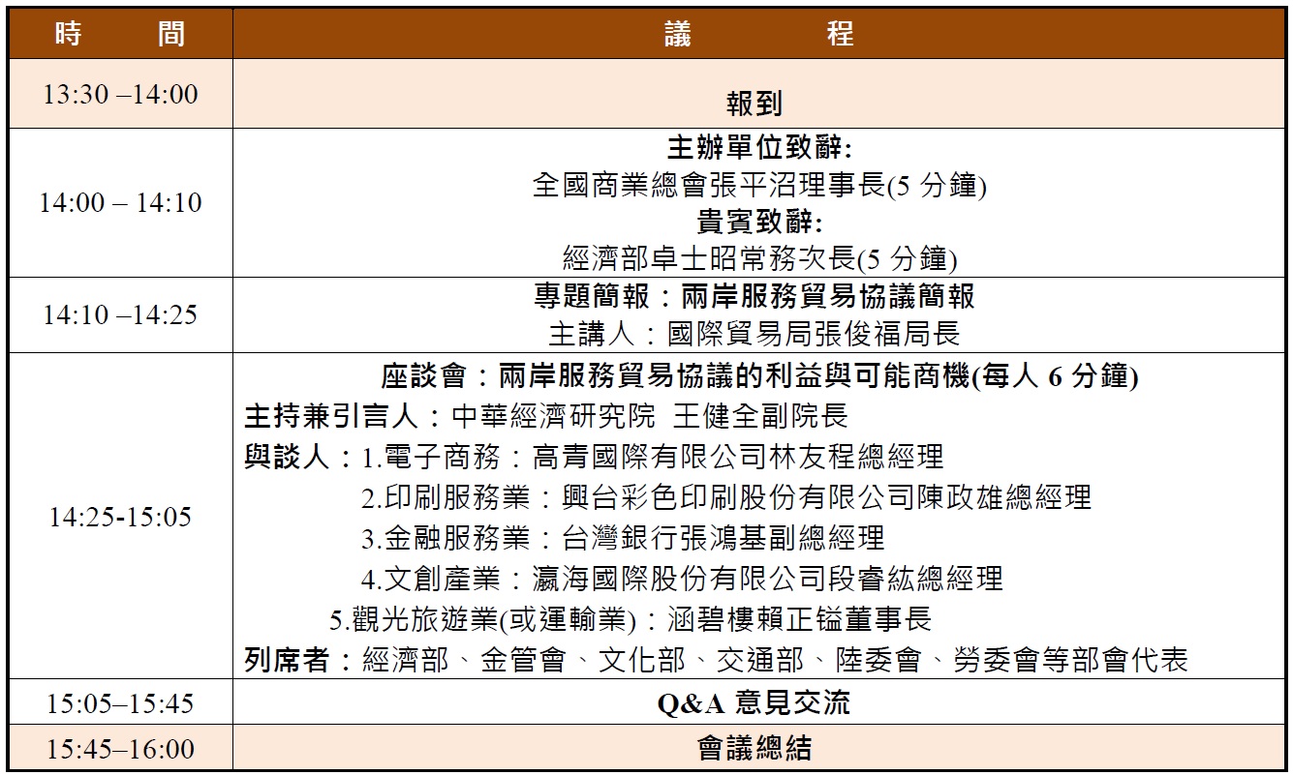
Task: Click the 座談會 session title line
Action: click(x=758, y=375)
